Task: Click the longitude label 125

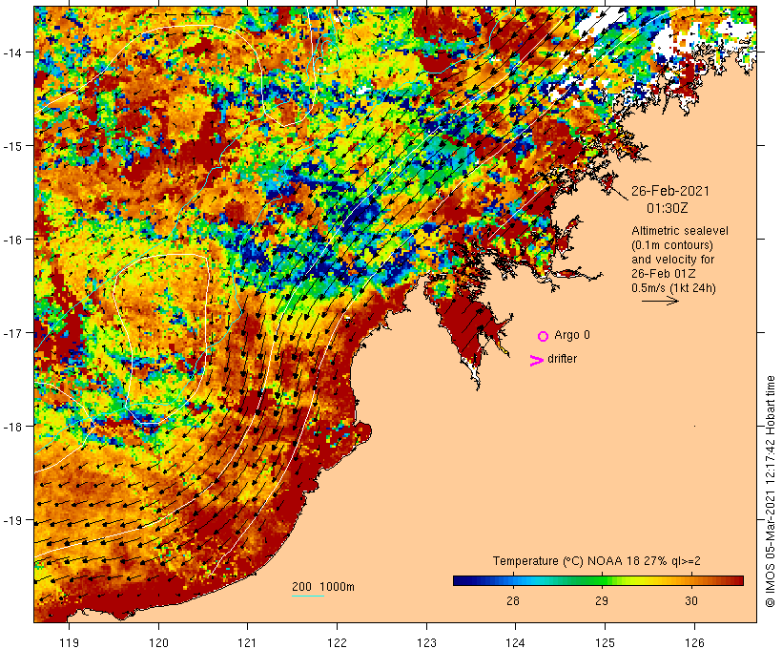Action: [x=605, y=643]
